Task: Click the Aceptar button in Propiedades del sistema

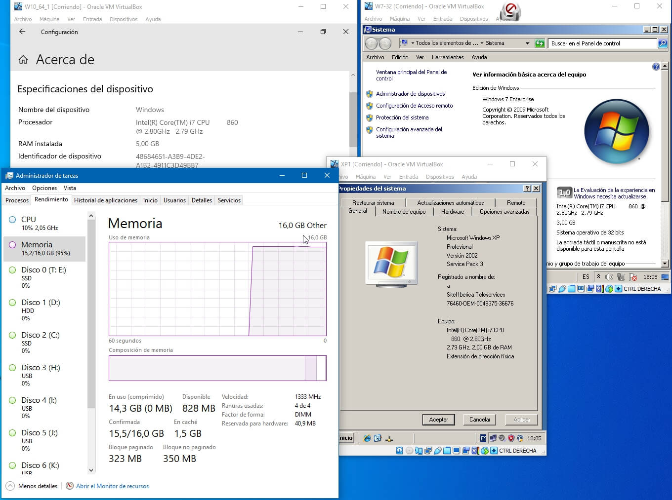Action: pyautogui.click(x=438, y=420)
